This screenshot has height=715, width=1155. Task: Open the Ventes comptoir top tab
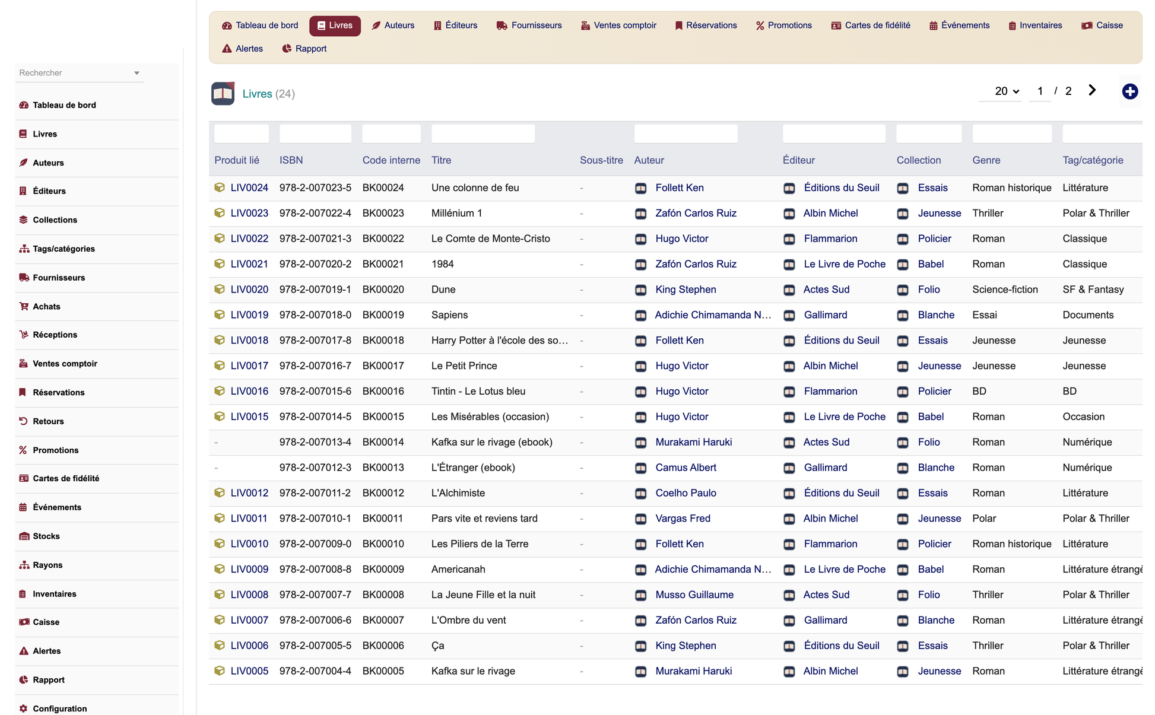pos(618,26)
